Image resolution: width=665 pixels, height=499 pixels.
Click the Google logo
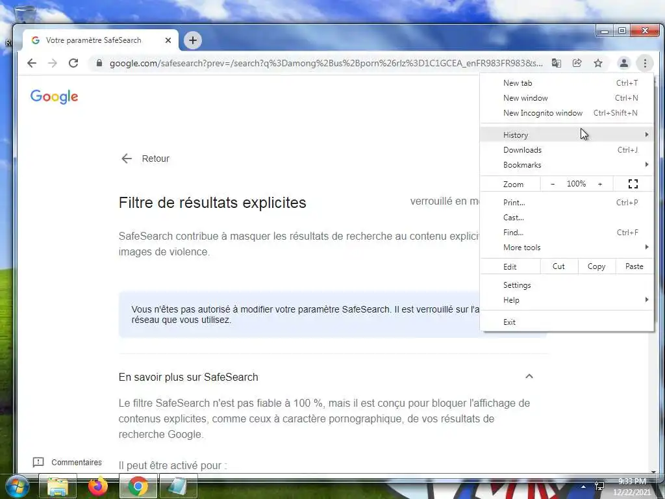(x=55, y=97)
